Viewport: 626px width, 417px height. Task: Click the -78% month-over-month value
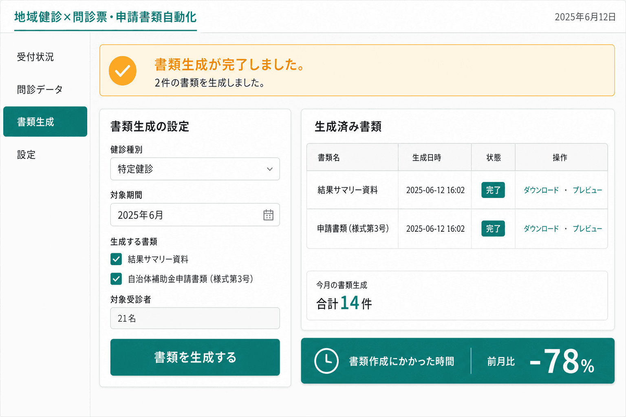[562, 361]
